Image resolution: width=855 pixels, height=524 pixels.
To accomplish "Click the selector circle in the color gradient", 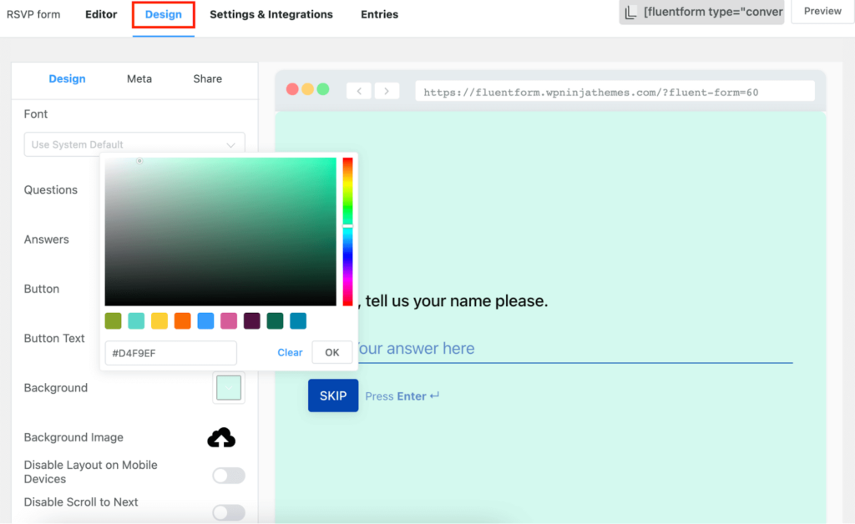I will pos(139,160).
